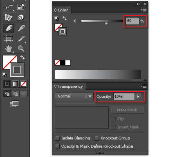Enable Knockout Group checkbox

click(x=96, y=138)
